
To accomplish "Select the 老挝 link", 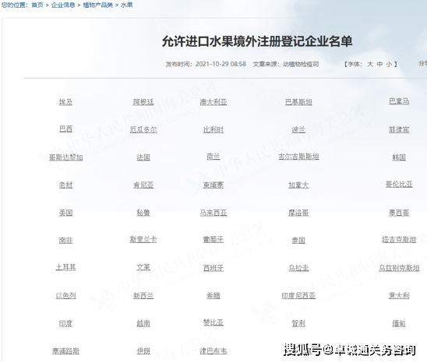I will 65,185.
